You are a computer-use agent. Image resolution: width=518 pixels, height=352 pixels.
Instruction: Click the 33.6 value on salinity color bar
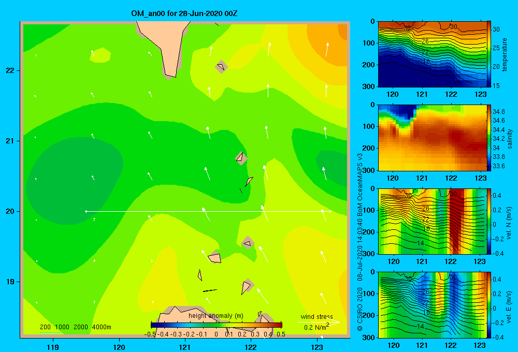[499, 166]
